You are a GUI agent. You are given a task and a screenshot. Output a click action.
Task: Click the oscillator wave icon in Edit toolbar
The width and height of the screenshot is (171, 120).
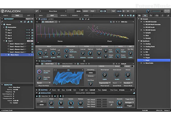128,15
